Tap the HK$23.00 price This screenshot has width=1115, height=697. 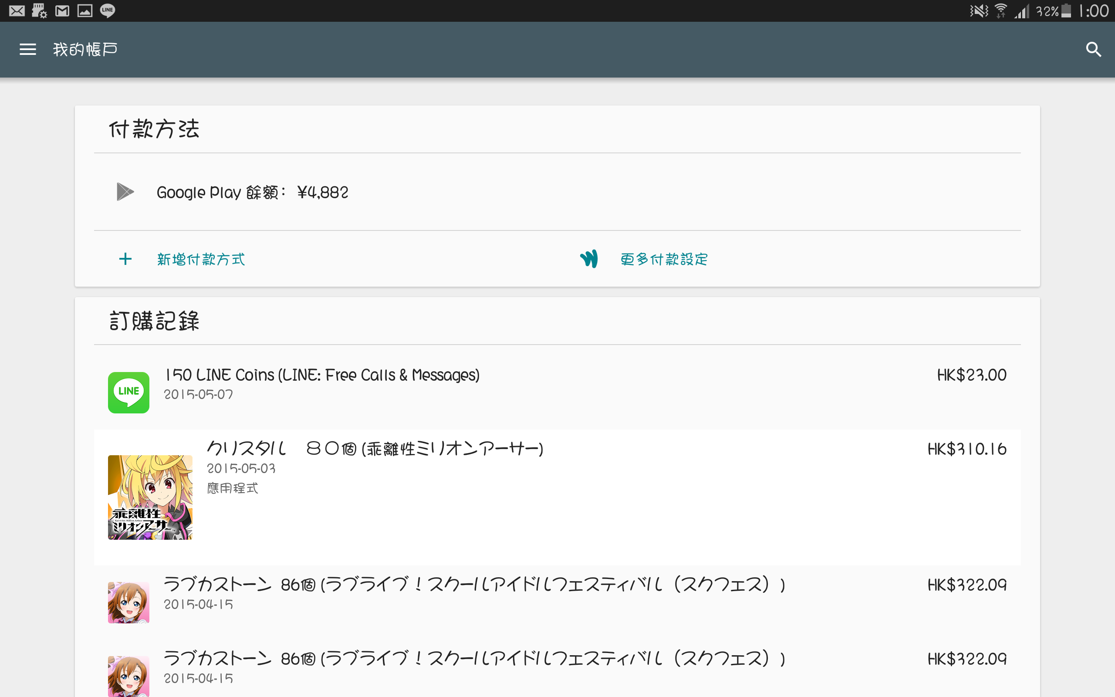coord(972,375)
